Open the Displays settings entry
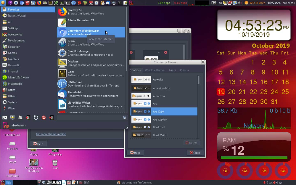 click(x=91, y=63)
